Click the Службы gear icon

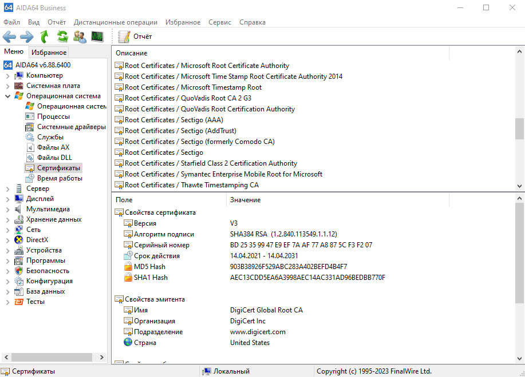(x=30, y=137)
